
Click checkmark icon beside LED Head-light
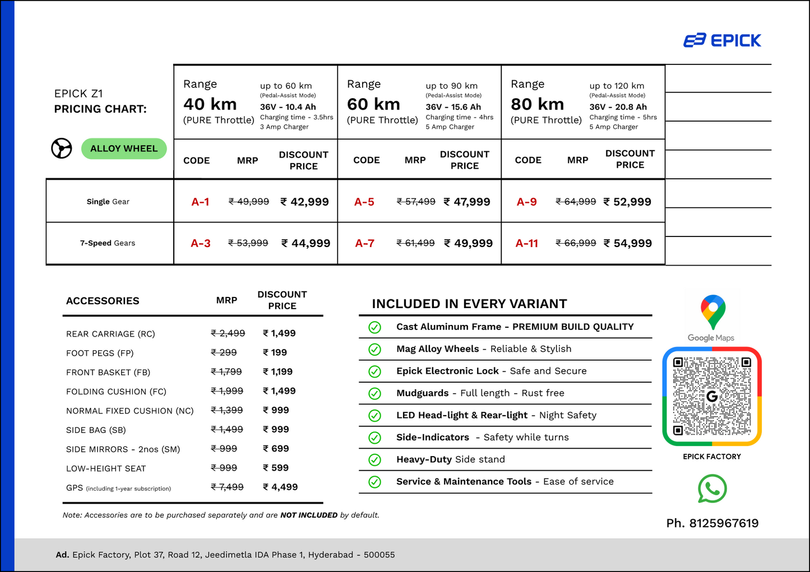point(375,416)
